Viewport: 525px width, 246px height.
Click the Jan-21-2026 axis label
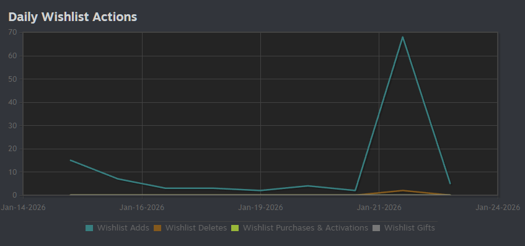click(379, 208)
